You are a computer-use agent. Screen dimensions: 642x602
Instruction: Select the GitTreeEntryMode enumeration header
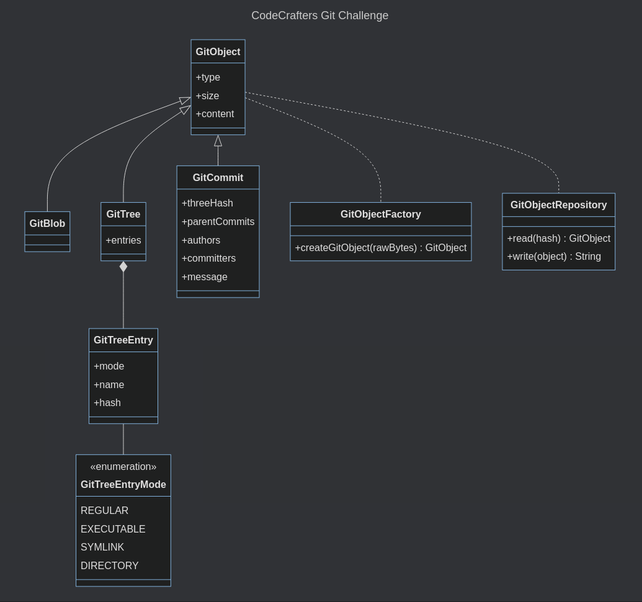(x=123, y=476)
